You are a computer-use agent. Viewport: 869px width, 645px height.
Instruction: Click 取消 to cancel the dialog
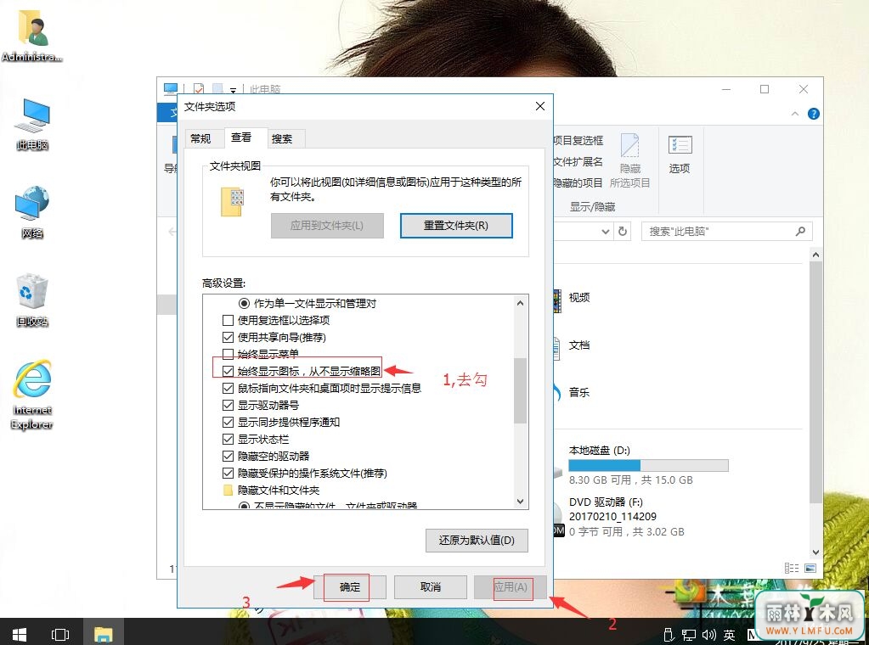pyautogui.click(x=430, y=587)
